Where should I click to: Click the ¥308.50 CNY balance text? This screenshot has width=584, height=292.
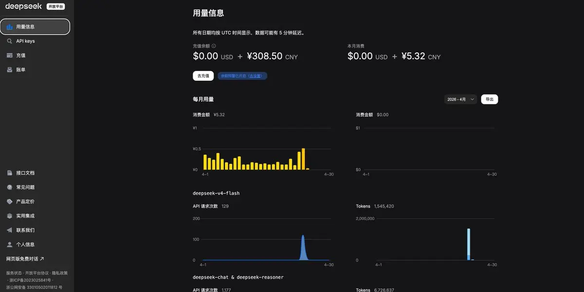273,56
